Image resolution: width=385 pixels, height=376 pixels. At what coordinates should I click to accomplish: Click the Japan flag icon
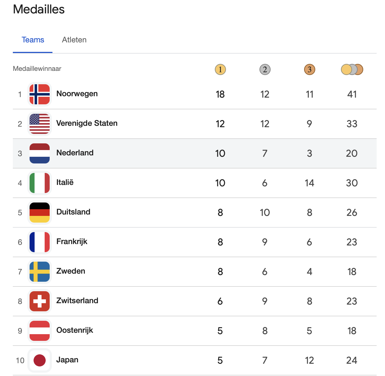click(40, 360)
